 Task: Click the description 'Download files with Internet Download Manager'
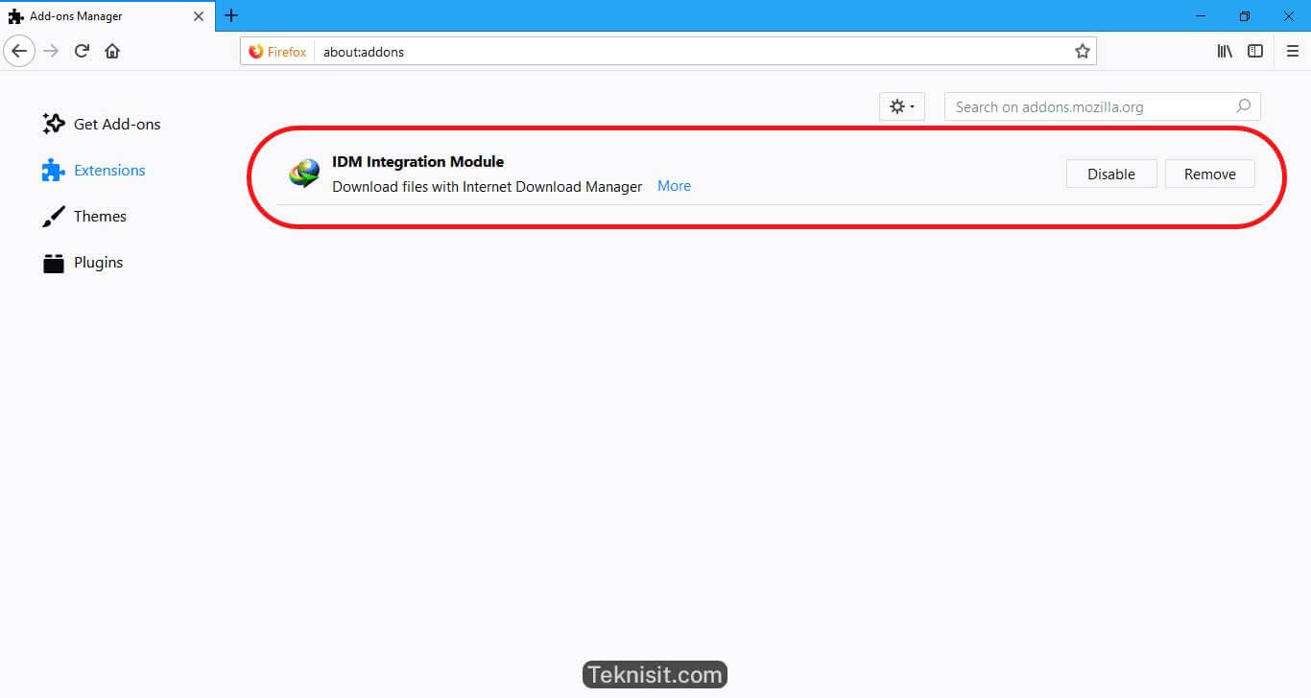click(x=487, y=186)
